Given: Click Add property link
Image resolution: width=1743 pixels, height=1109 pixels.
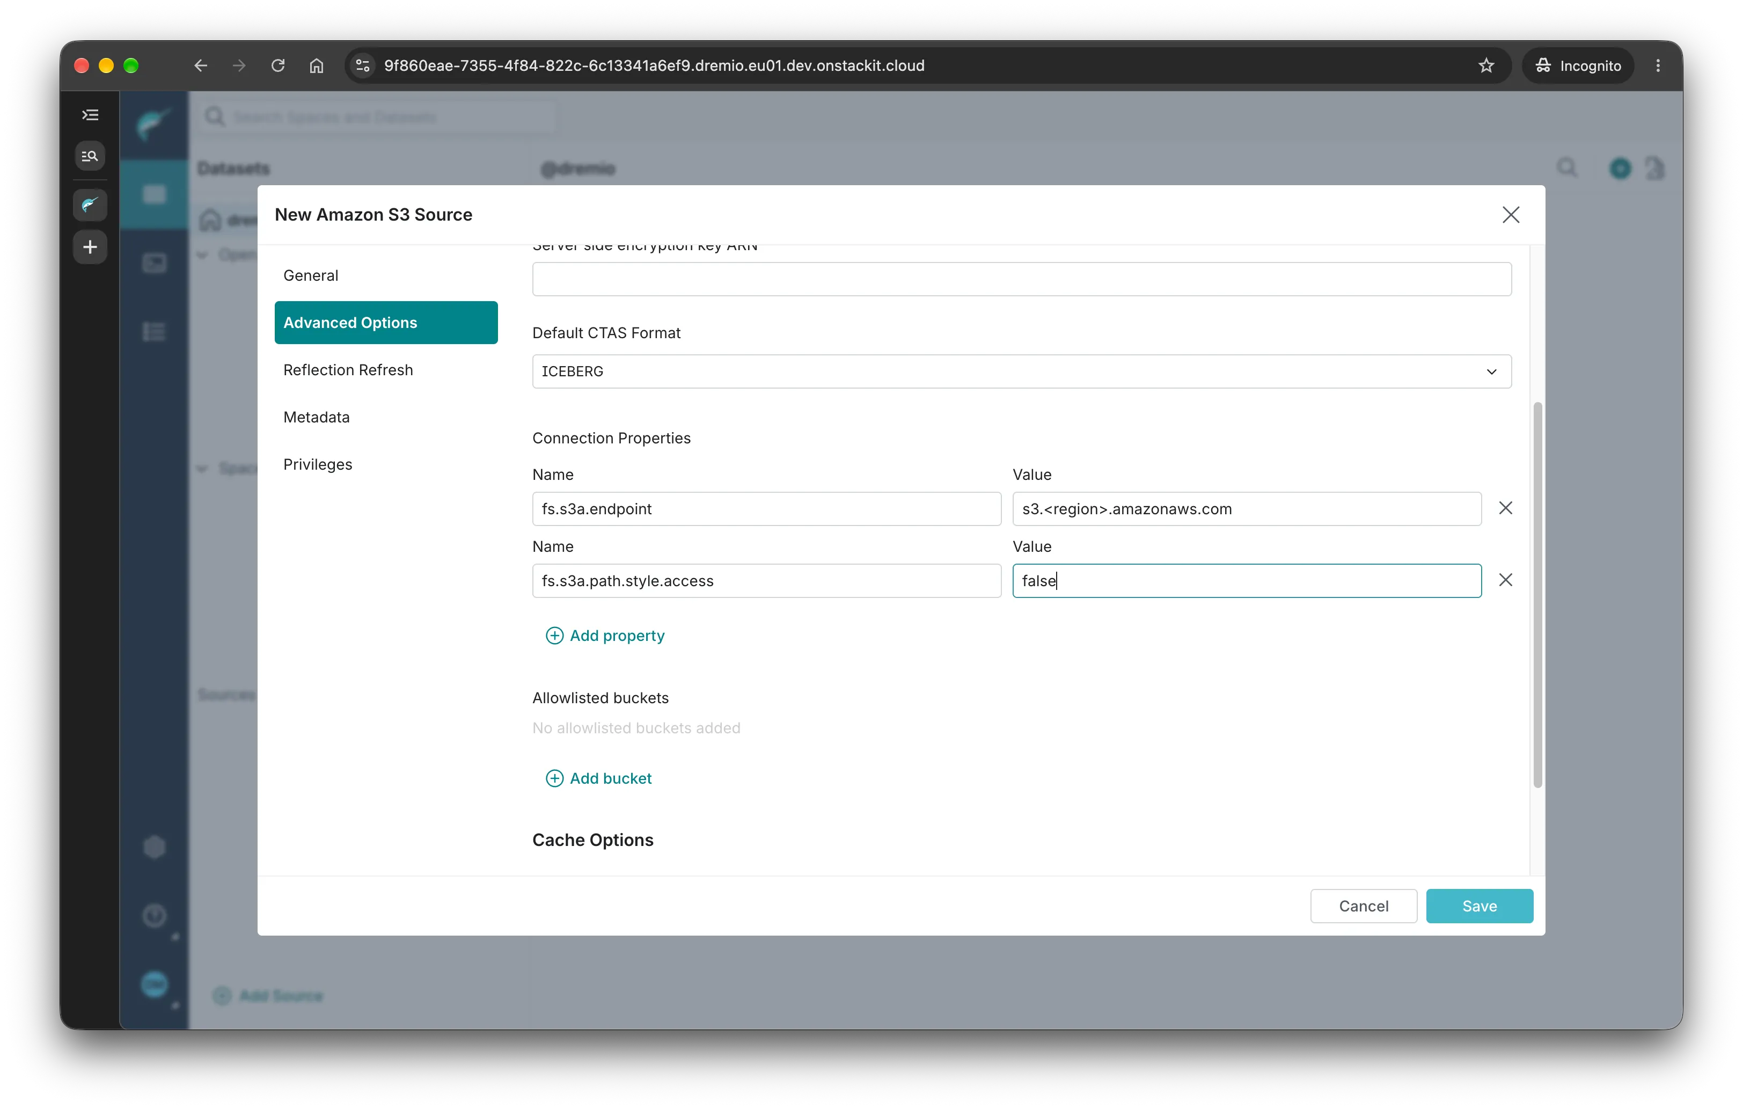Looking at the screenshot, I should pyautogui.click(x=605, y=636).
